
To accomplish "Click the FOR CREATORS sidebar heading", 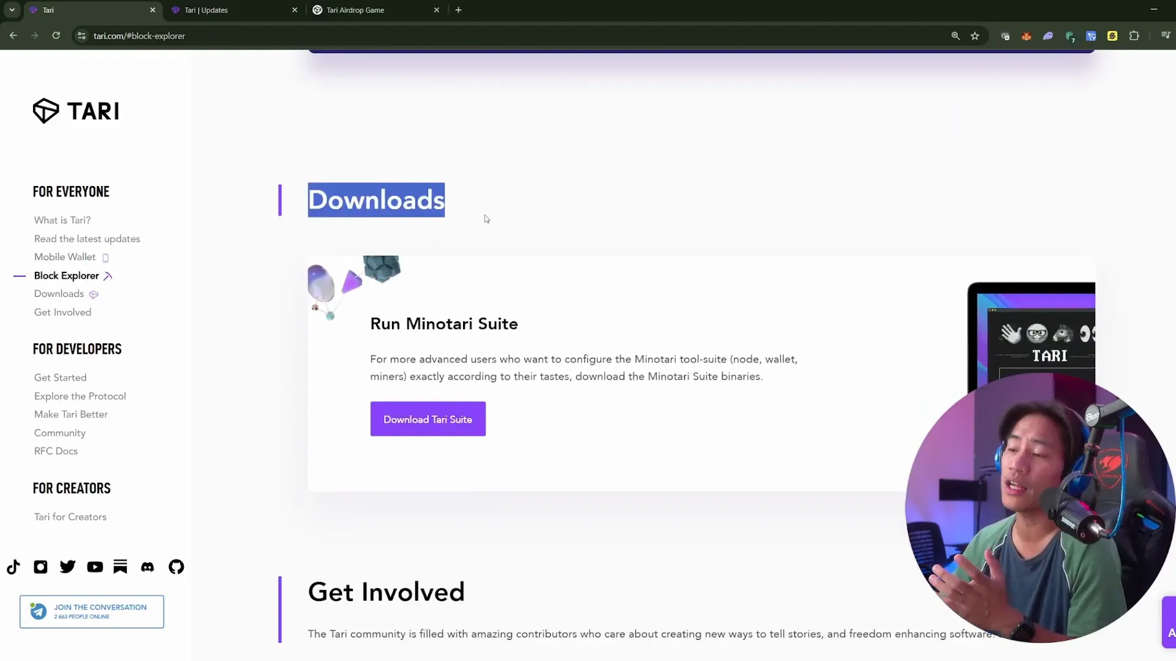I will click(72, 488).
